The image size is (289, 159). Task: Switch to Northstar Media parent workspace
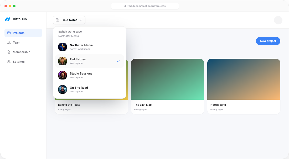coord(90,47)
